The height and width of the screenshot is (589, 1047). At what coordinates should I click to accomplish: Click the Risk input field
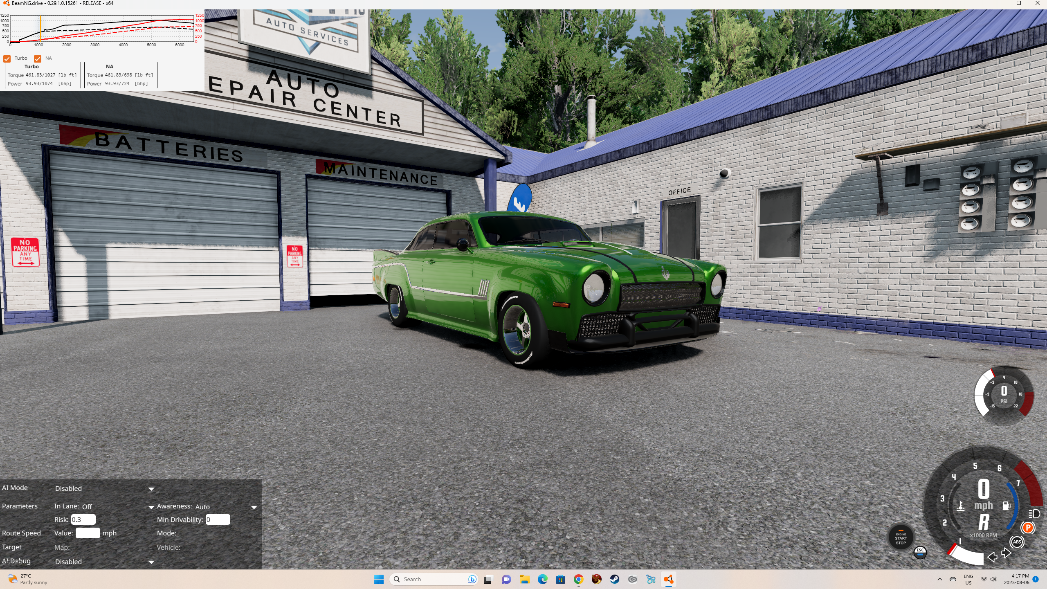(83, 519)
